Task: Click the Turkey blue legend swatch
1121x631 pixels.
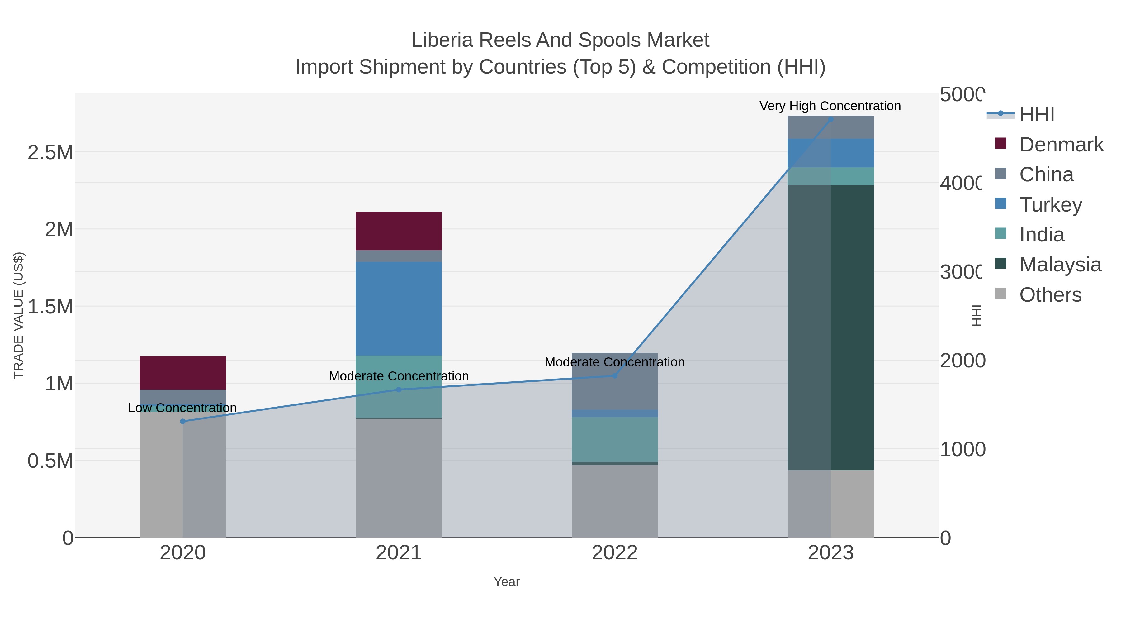Action: pos(1001,203)
